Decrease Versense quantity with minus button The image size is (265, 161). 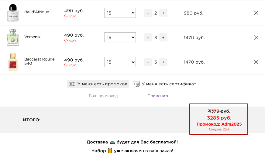[x=148, y=38]
